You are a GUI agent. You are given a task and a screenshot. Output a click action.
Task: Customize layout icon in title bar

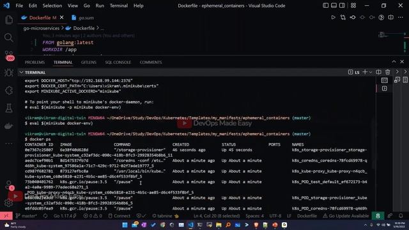(353, 6)
